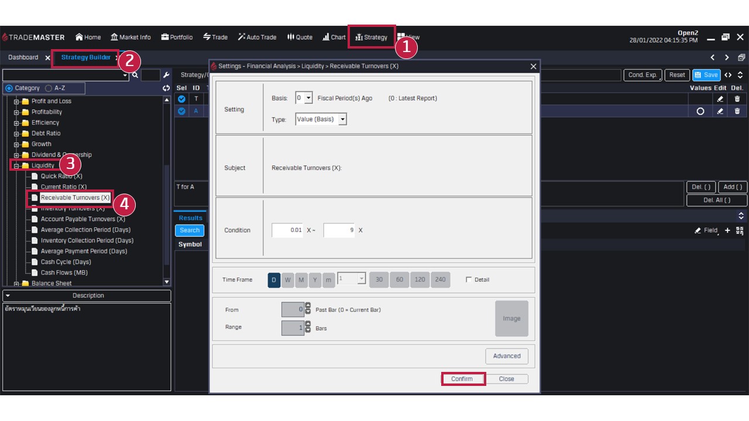This screenshot has width=749, height=421.
Task: Switch to the Dashboard tab
Action: point(23,57)
